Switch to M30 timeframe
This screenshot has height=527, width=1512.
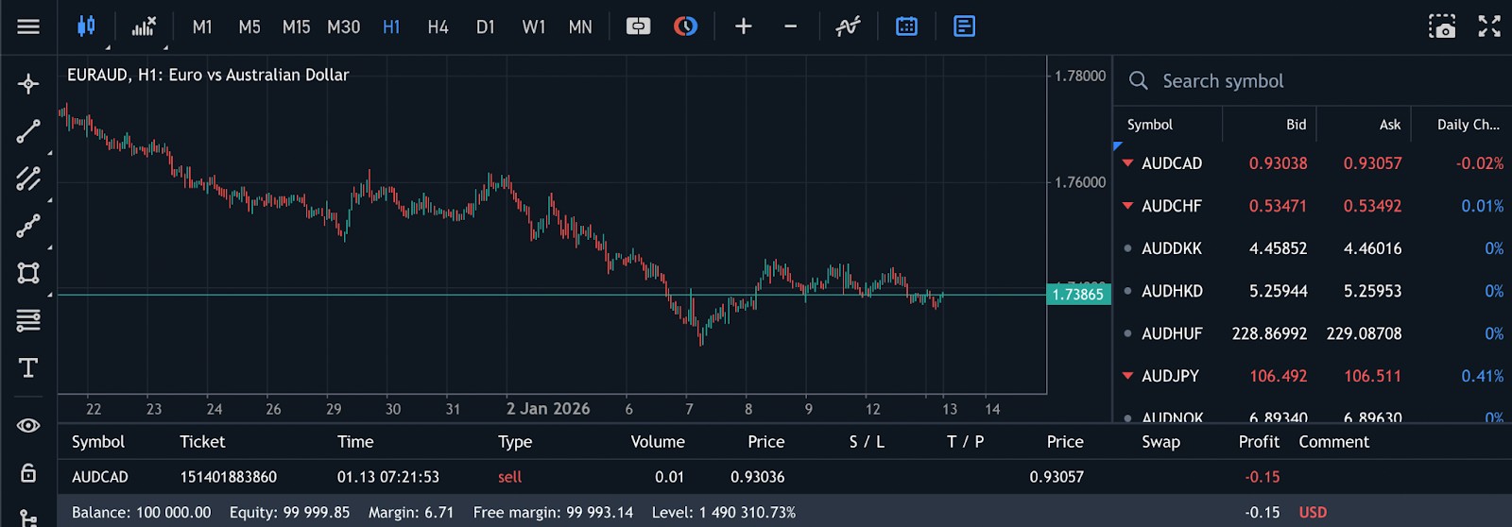point(343,27)
